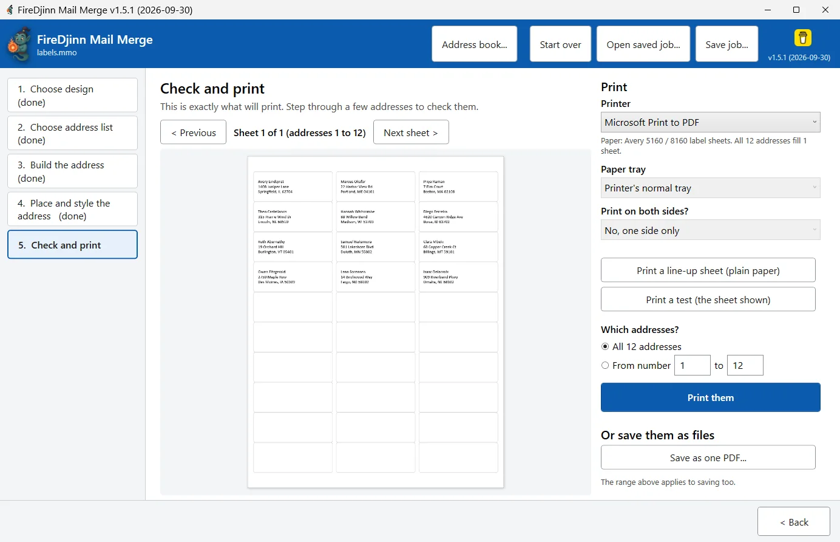Click the Hannah Whitcombe label in preview
The height and width of the screenshot is (542, 840).
[376, 217]
